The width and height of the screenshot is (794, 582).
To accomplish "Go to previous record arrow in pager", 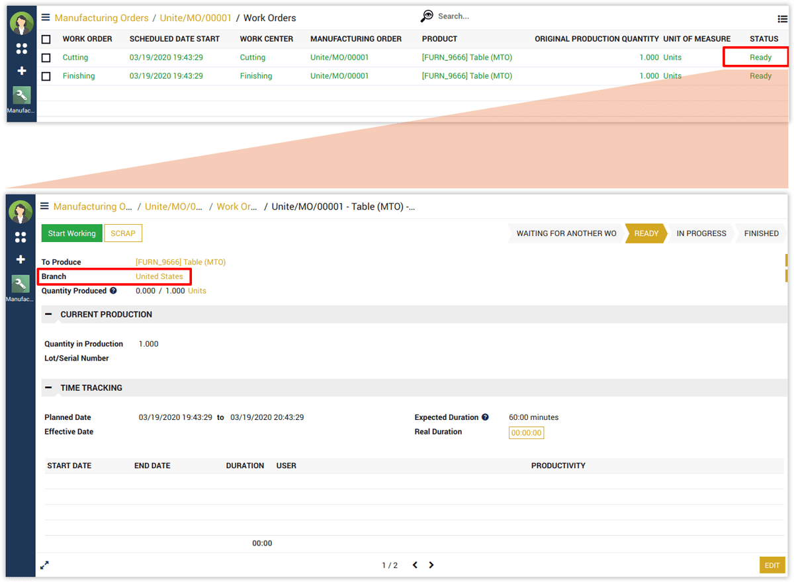I will [415, 565].
